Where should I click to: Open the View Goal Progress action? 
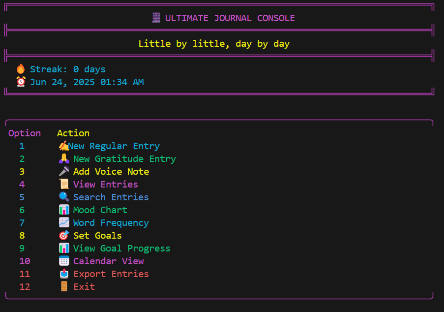[122, 249]
